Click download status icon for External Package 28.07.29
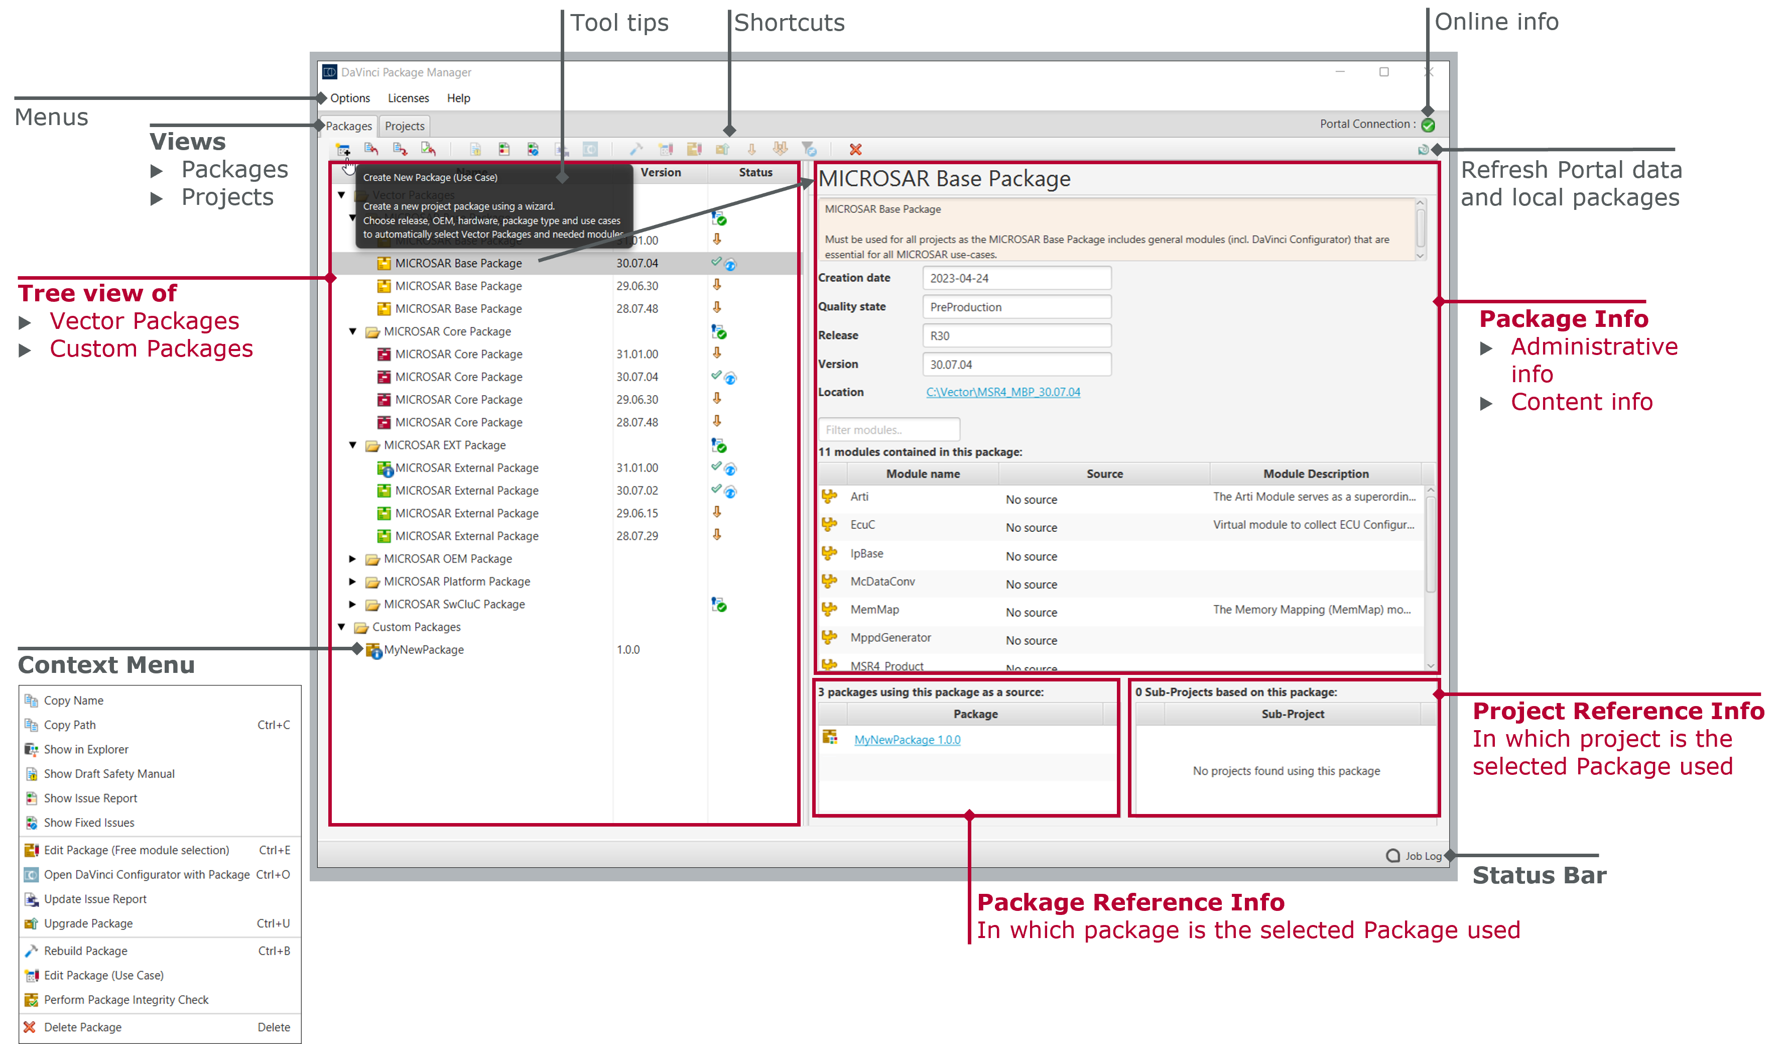1782x1044 pixels. point(717,535)
